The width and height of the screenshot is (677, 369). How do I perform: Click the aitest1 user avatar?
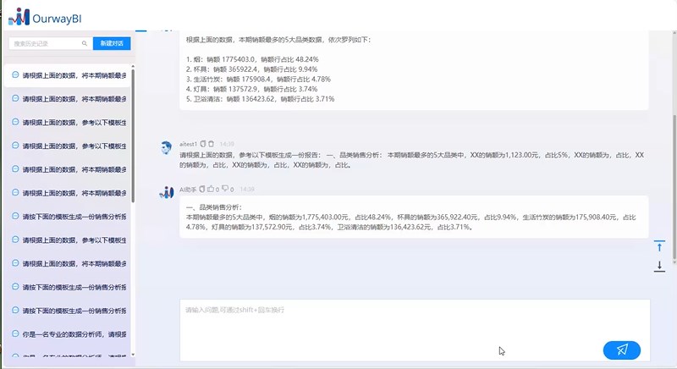pyautogui.click(x=166, y=147)
